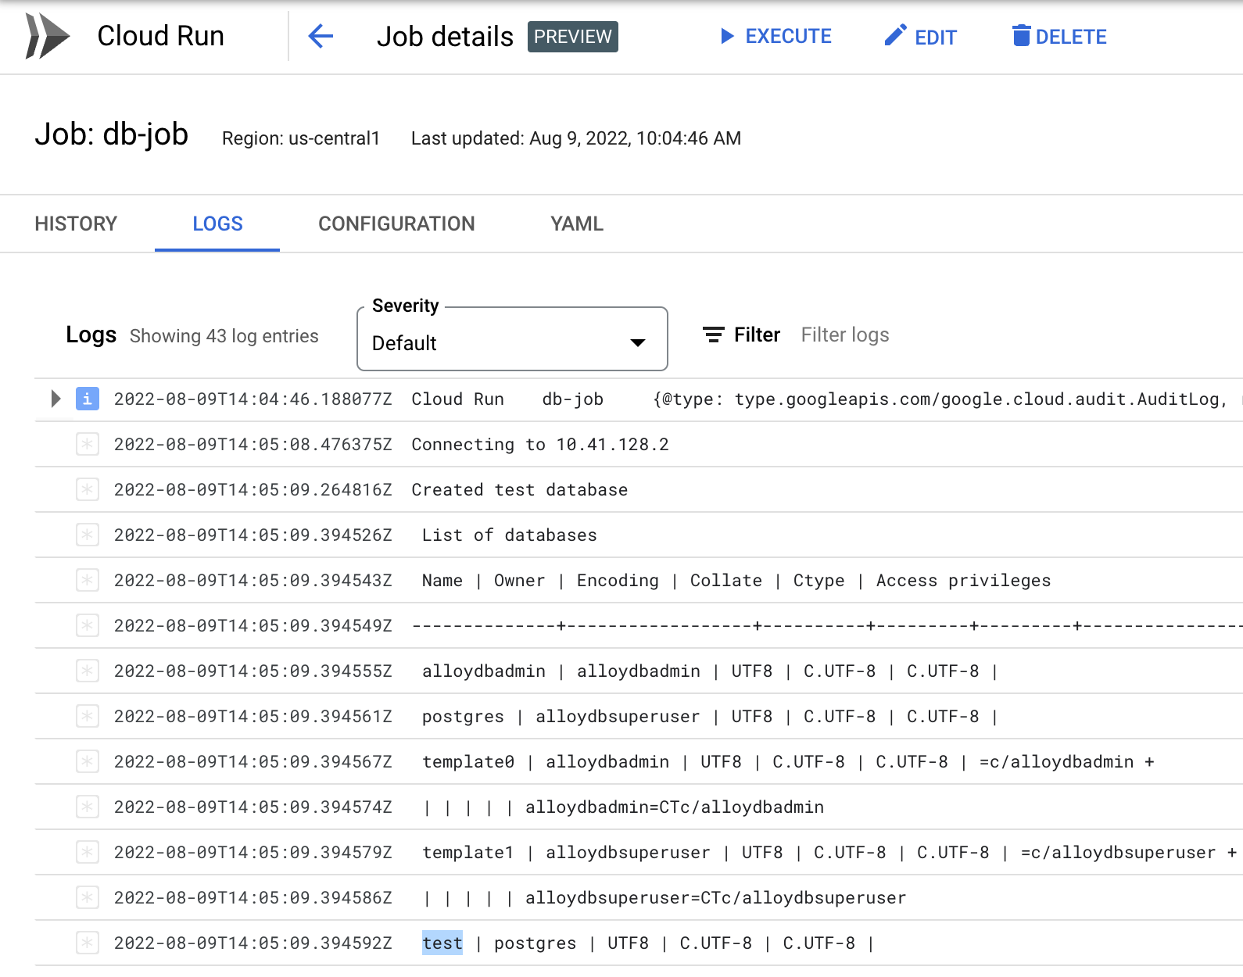
Task: Switch to the Configuration tab
Action: click(396, 224)
